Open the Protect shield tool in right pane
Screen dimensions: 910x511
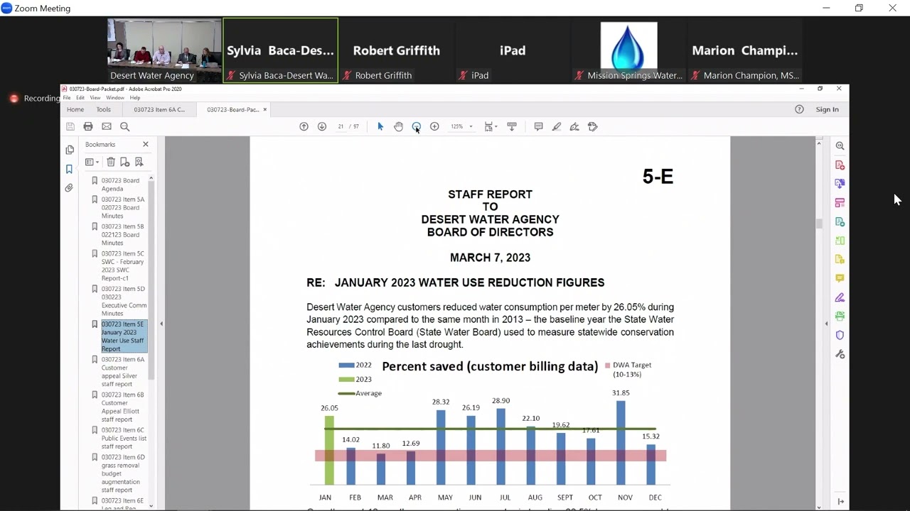point(840,335)
